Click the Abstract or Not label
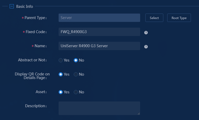The image size is (199, 120). point(32,60)
